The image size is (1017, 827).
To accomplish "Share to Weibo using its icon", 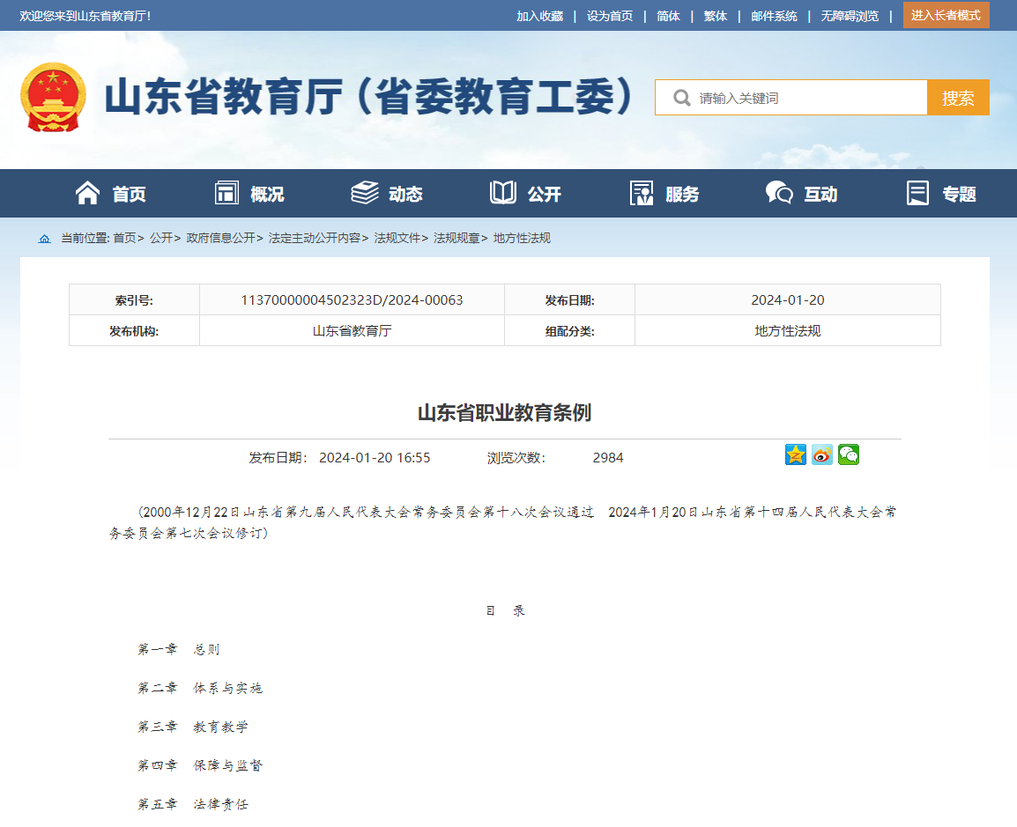I will pyautogui.click(x=821, y=454).
